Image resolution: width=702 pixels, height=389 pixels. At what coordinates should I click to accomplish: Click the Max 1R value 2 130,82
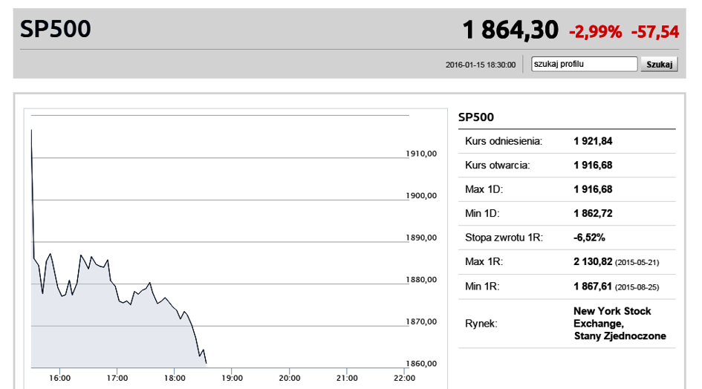click(593, 262)
